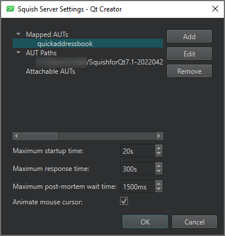Click the Add button
This screenshot has width=225, height=236.
(x=189, y=36)
